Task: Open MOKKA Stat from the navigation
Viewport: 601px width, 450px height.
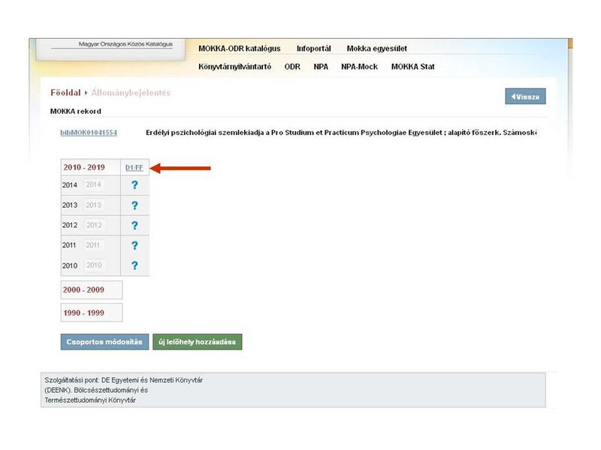Action: point(412,67)
